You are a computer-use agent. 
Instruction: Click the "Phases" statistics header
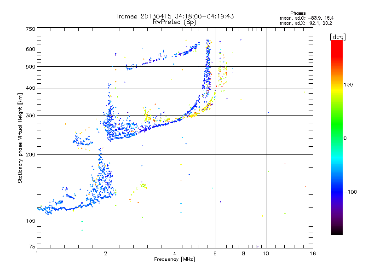298,13
